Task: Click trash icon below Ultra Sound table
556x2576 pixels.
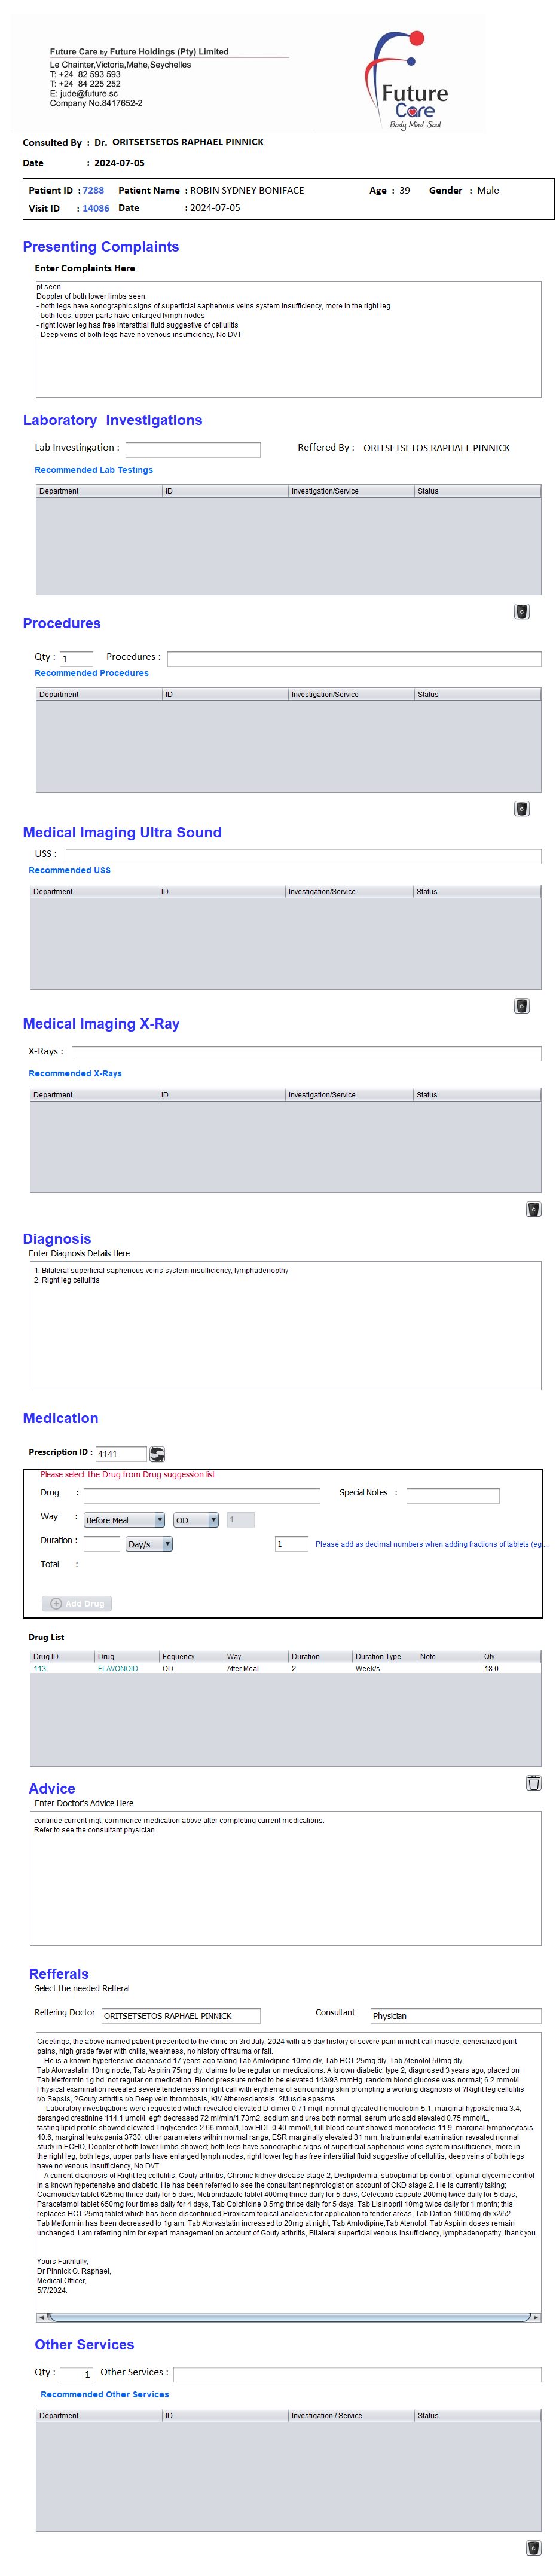Action: (x=521, y=1006)
